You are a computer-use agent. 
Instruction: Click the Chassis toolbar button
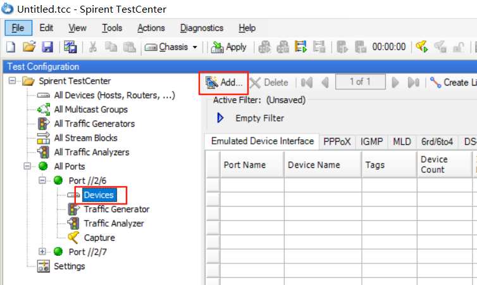pyautogui.click(x=166, y=47)
